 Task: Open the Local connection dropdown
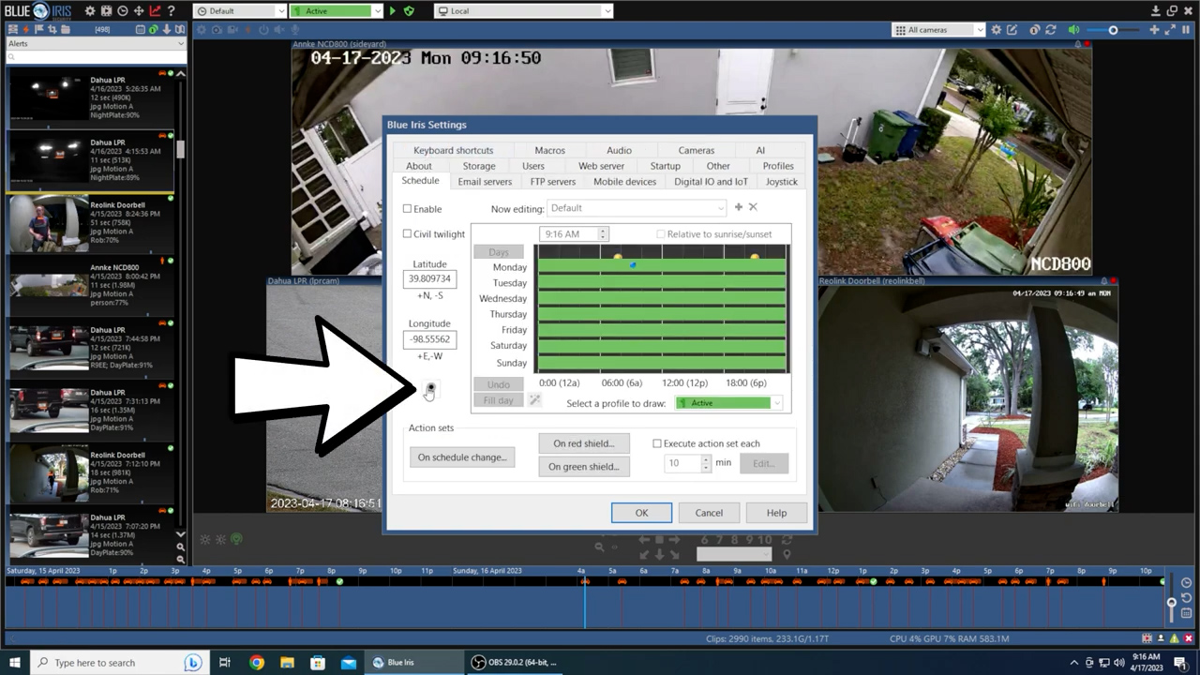[523, 11]
